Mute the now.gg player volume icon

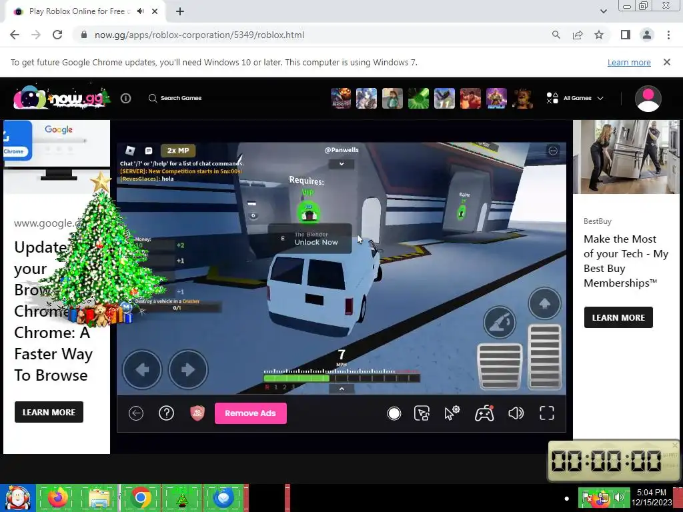[516, 413]
